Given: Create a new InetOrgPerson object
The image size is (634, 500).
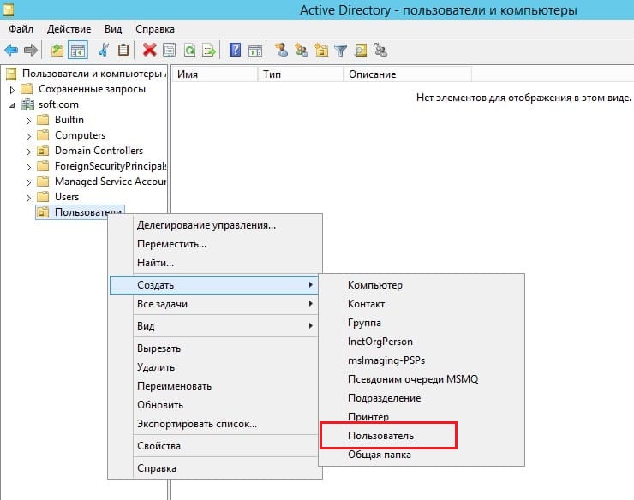Looking at the screenshot, I should (422, 342).
